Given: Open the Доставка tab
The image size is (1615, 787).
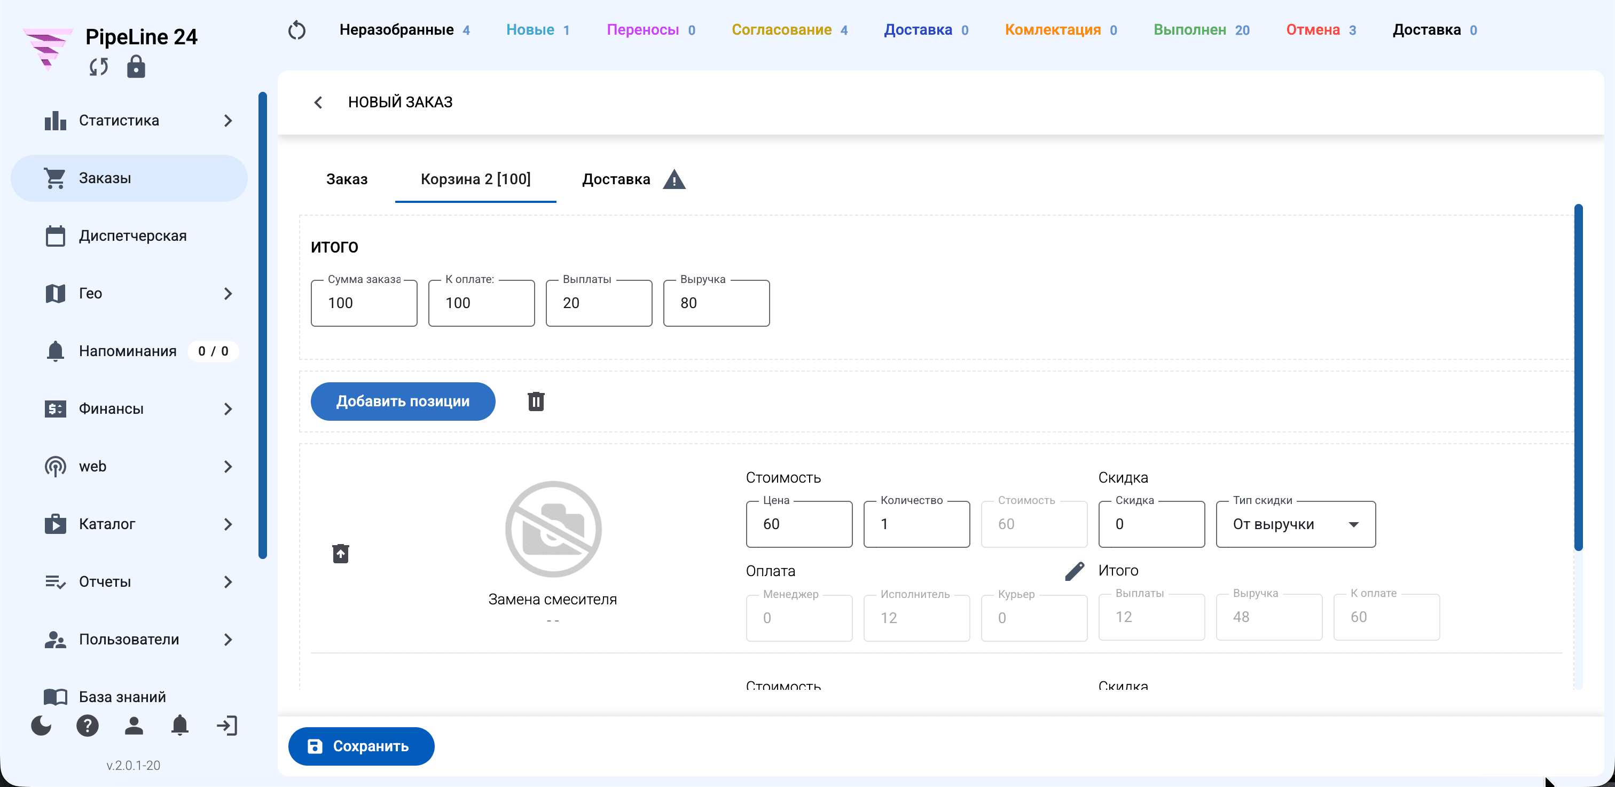Looking at the screenshot, I should tap(616, 179).
